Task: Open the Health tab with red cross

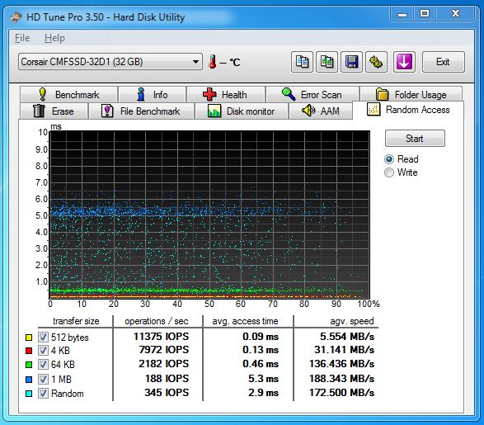Action: (226, 95)
